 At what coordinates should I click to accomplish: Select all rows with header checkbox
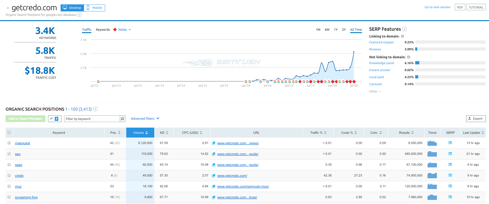[x=9, y=132]
